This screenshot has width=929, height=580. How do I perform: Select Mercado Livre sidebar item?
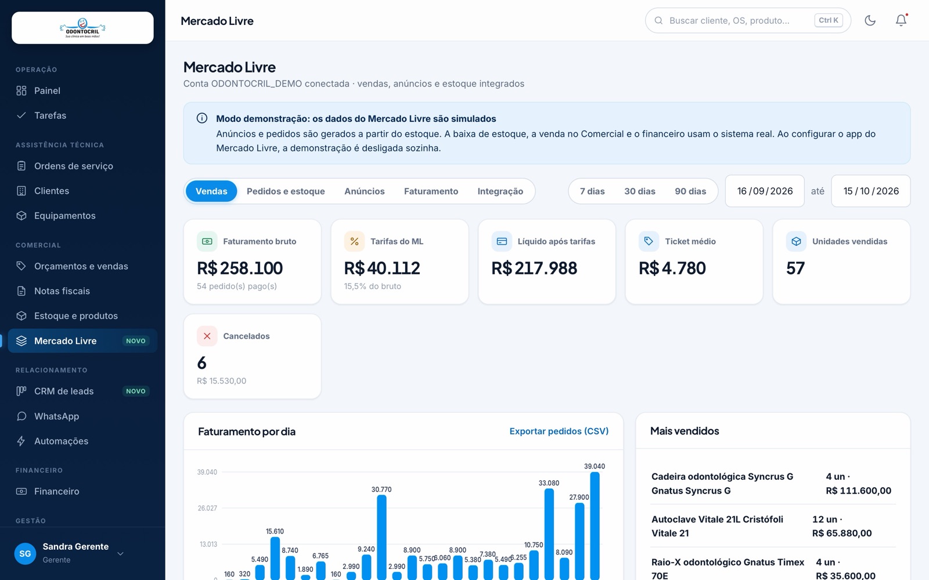[82, 341]
